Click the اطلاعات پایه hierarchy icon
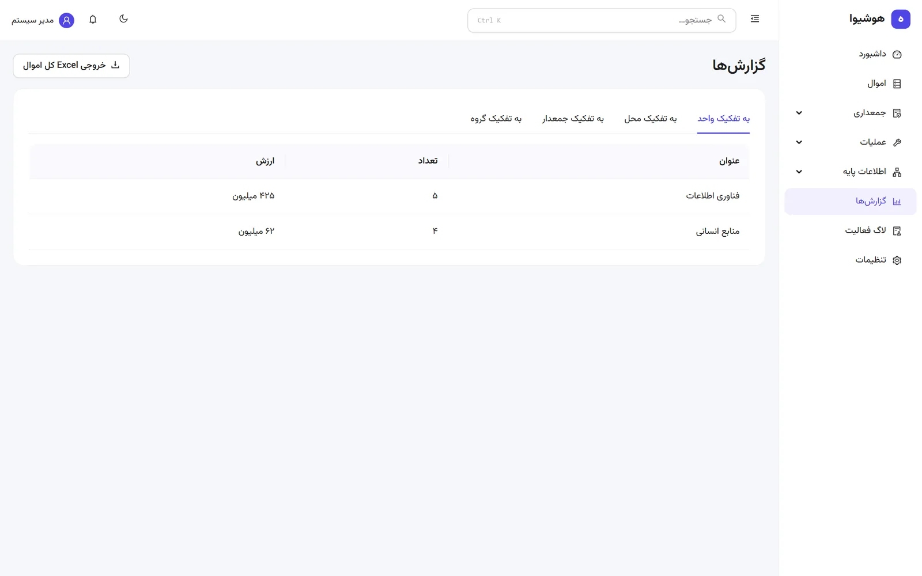 point(897,172)
